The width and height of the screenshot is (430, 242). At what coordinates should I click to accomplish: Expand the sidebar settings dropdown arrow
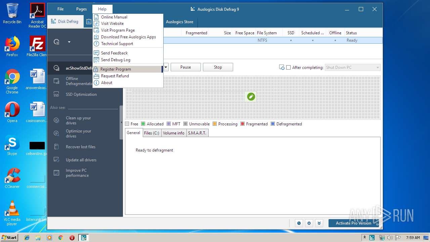click(69, 42)
